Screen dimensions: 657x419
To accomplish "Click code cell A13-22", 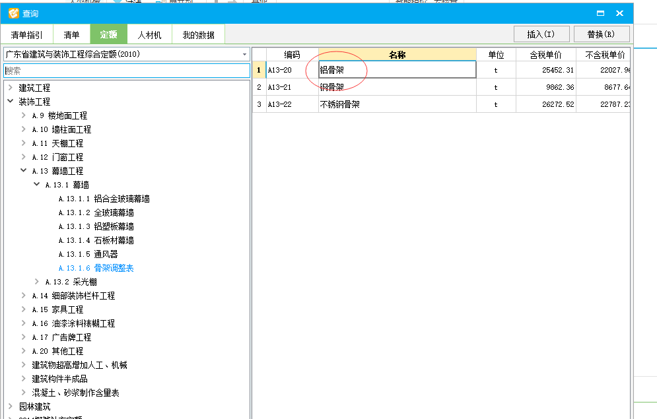I will click(292, 104).
